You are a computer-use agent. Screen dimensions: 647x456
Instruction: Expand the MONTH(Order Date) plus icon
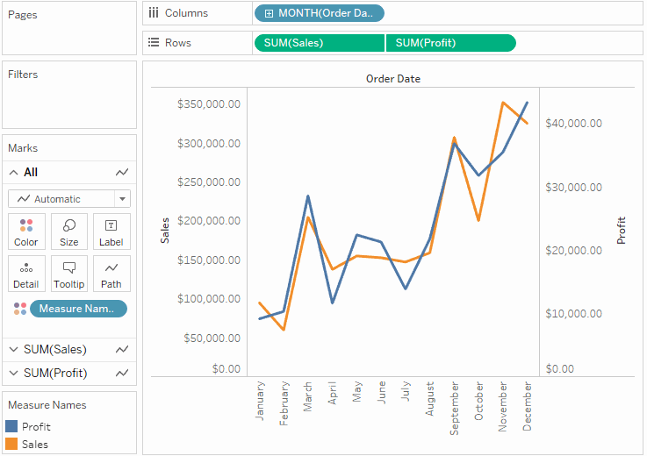point(269,14)
